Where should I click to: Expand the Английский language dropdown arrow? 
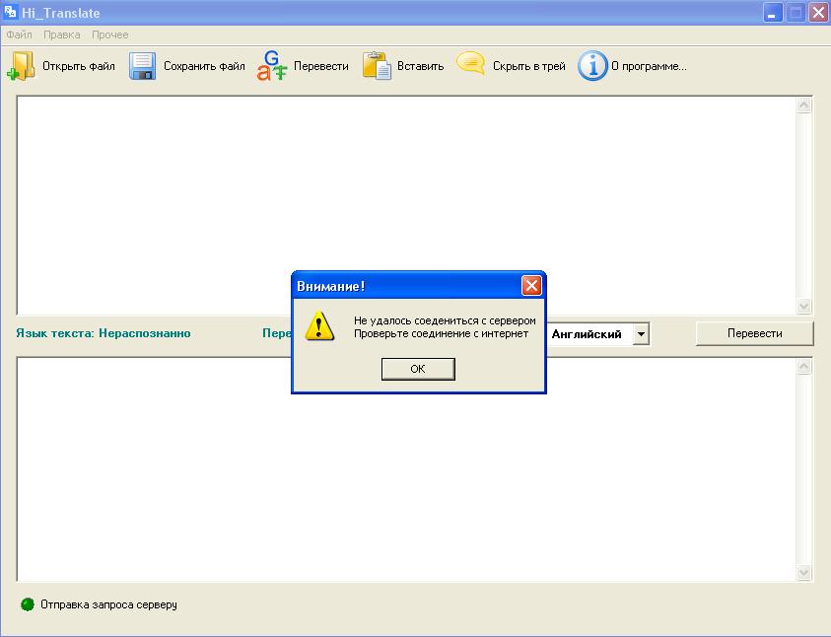pyautogui.click(x=641, y=334)
